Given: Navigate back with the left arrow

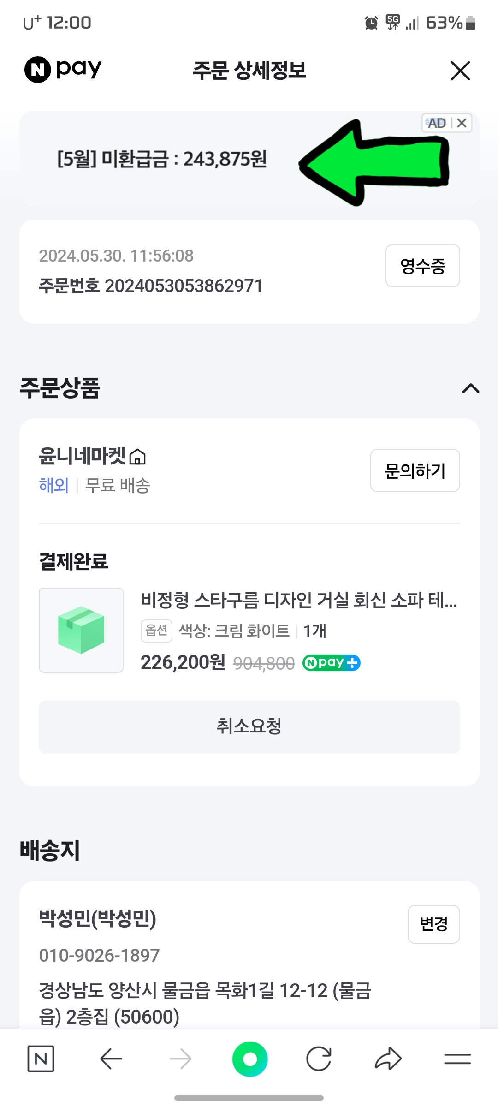Looking at the screenshot, I should click(x=111, y=1059).
